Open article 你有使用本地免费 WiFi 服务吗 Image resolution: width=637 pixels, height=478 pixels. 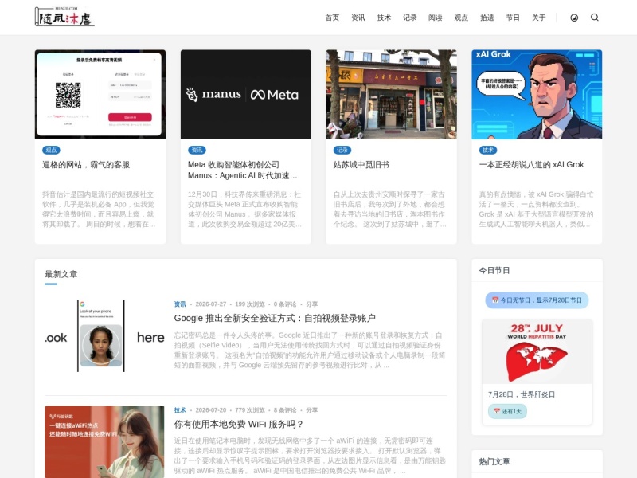pos(239,424)
